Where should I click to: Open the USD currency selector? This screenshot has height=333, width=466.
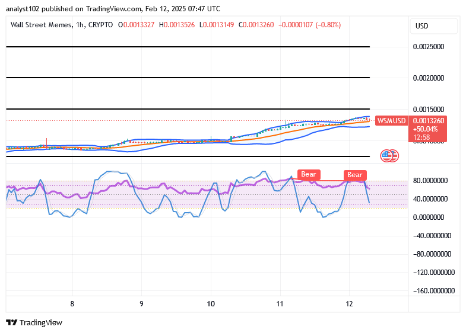click(434, 26)
